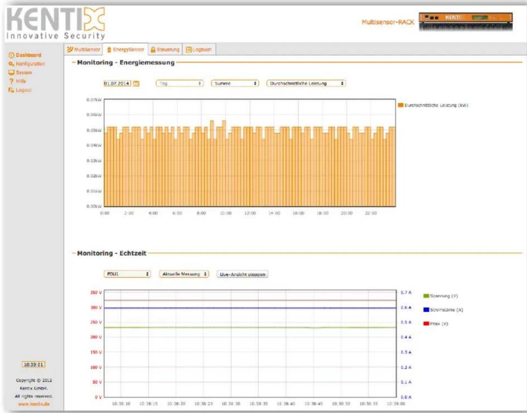Viewport: 527px width, 413px height.
Task: Click the EnergySensor tab battery icon
Action: coord(109,50)
